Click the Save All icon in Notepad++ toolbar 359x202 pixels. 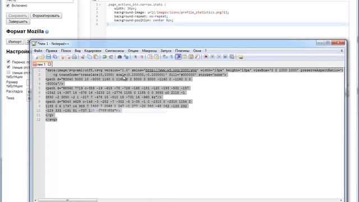click(x=55, y=57)
